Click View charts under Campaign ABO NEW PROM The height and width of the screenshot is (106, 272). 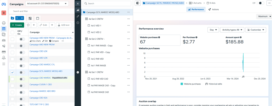[35, 41]
